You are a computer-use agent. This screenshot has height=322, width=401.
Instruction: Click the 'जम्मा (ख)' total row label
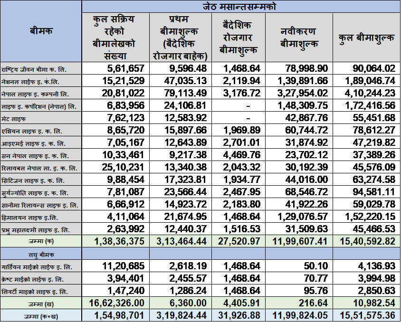[x=41, y=304]
